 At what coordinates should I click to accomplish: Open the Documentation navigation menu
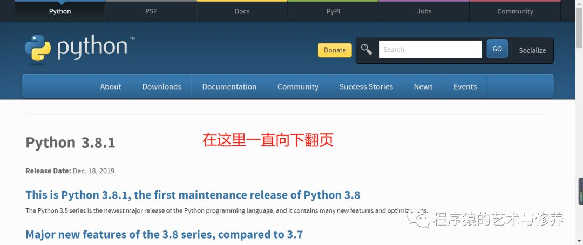coord(229,86)
